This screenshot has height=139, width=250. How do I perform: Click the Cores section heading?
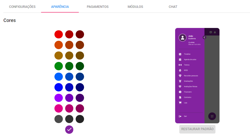[10, 20]
